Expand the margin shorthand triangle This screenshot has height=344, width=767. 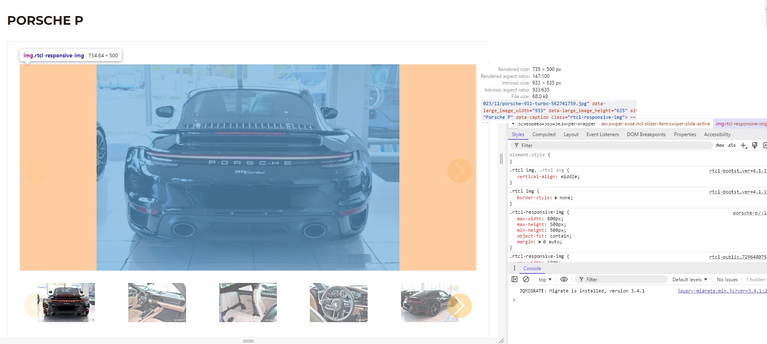pos(540,242)
